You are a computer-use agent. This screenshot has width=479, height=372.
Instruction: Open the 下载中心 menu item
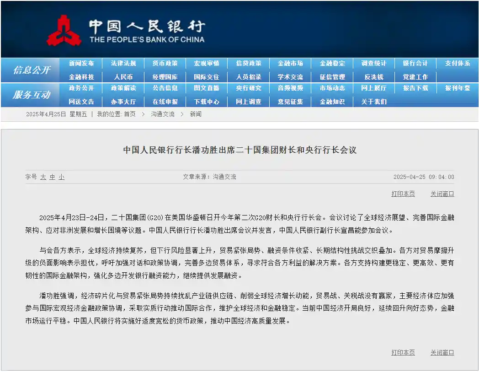click(x=207, y=101)
